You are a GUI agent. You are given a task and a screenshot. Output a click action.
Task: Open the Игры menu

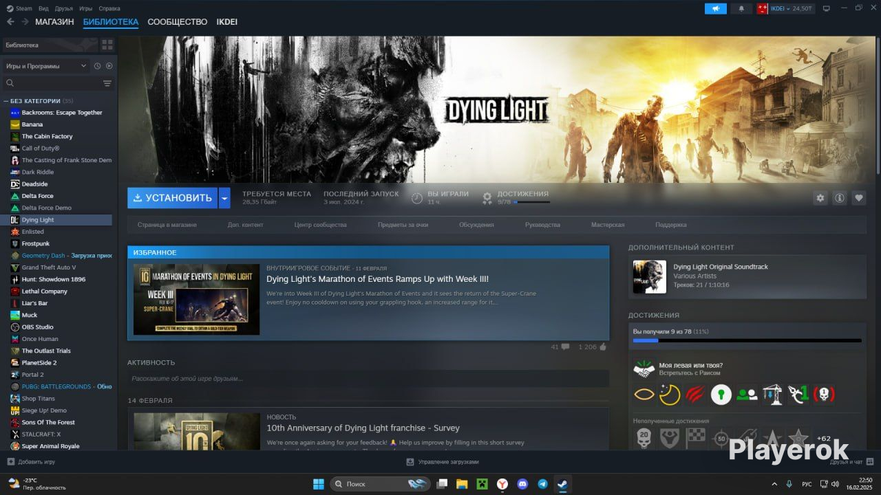[86, 8]
